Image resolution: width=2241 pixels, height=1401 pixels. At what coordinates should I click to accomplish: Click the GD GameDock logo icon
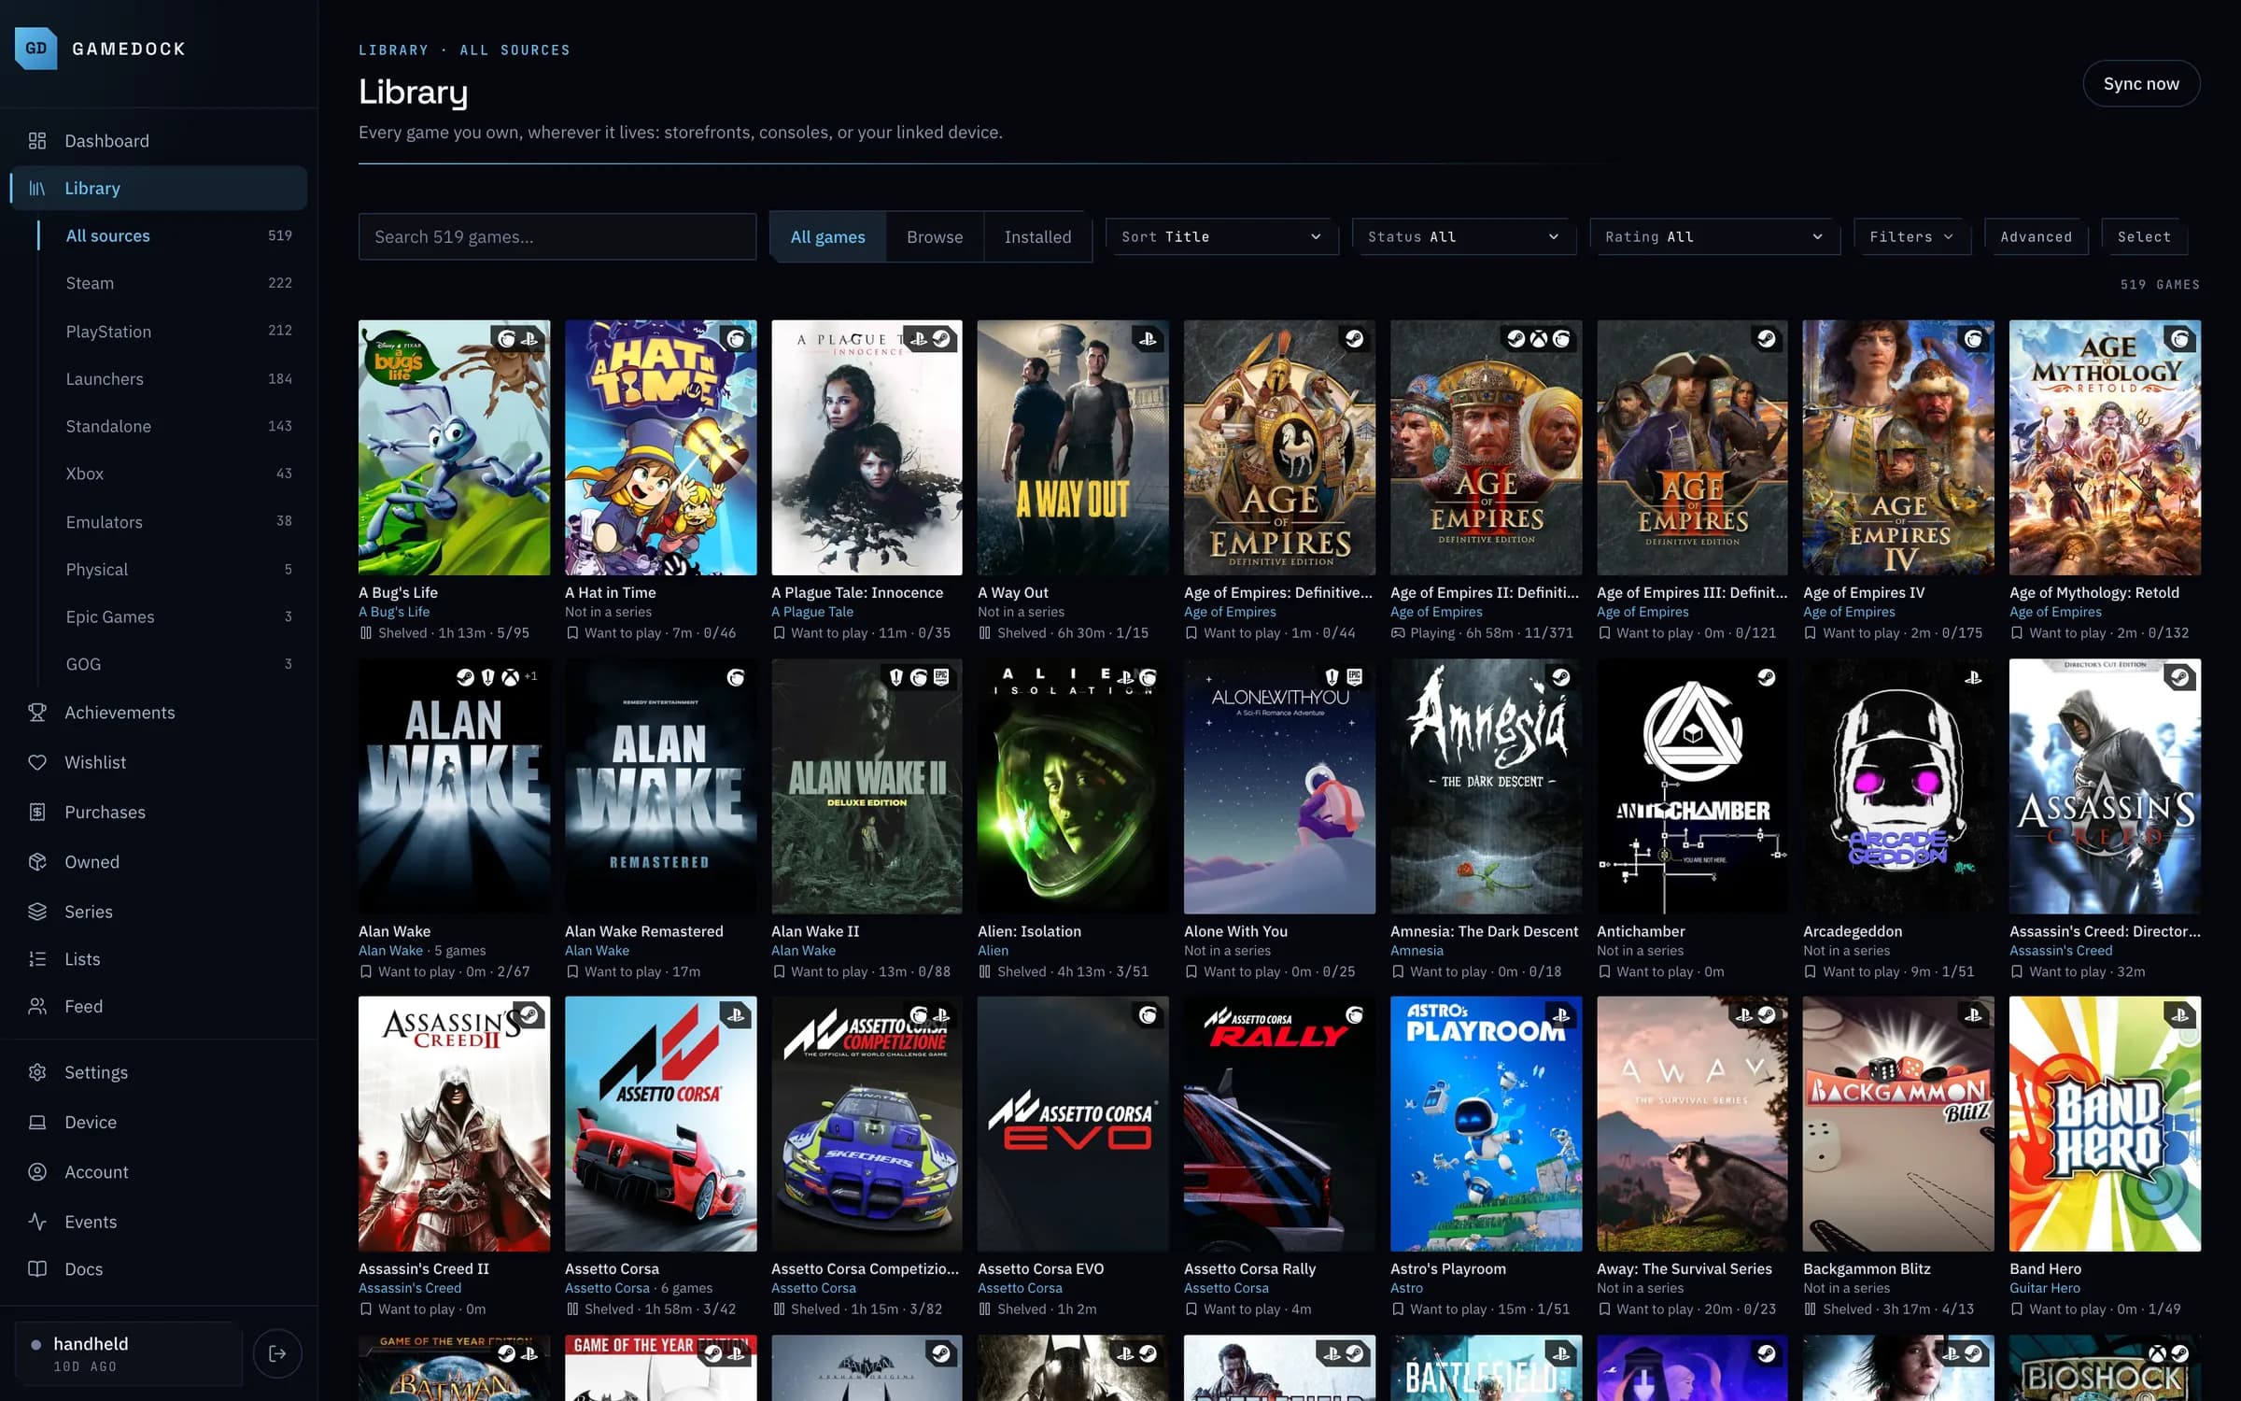36,49
